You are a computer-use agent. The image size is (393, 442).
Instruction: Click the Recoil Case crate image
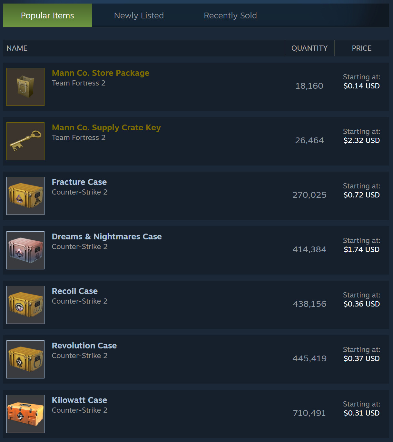click(25, 305)
